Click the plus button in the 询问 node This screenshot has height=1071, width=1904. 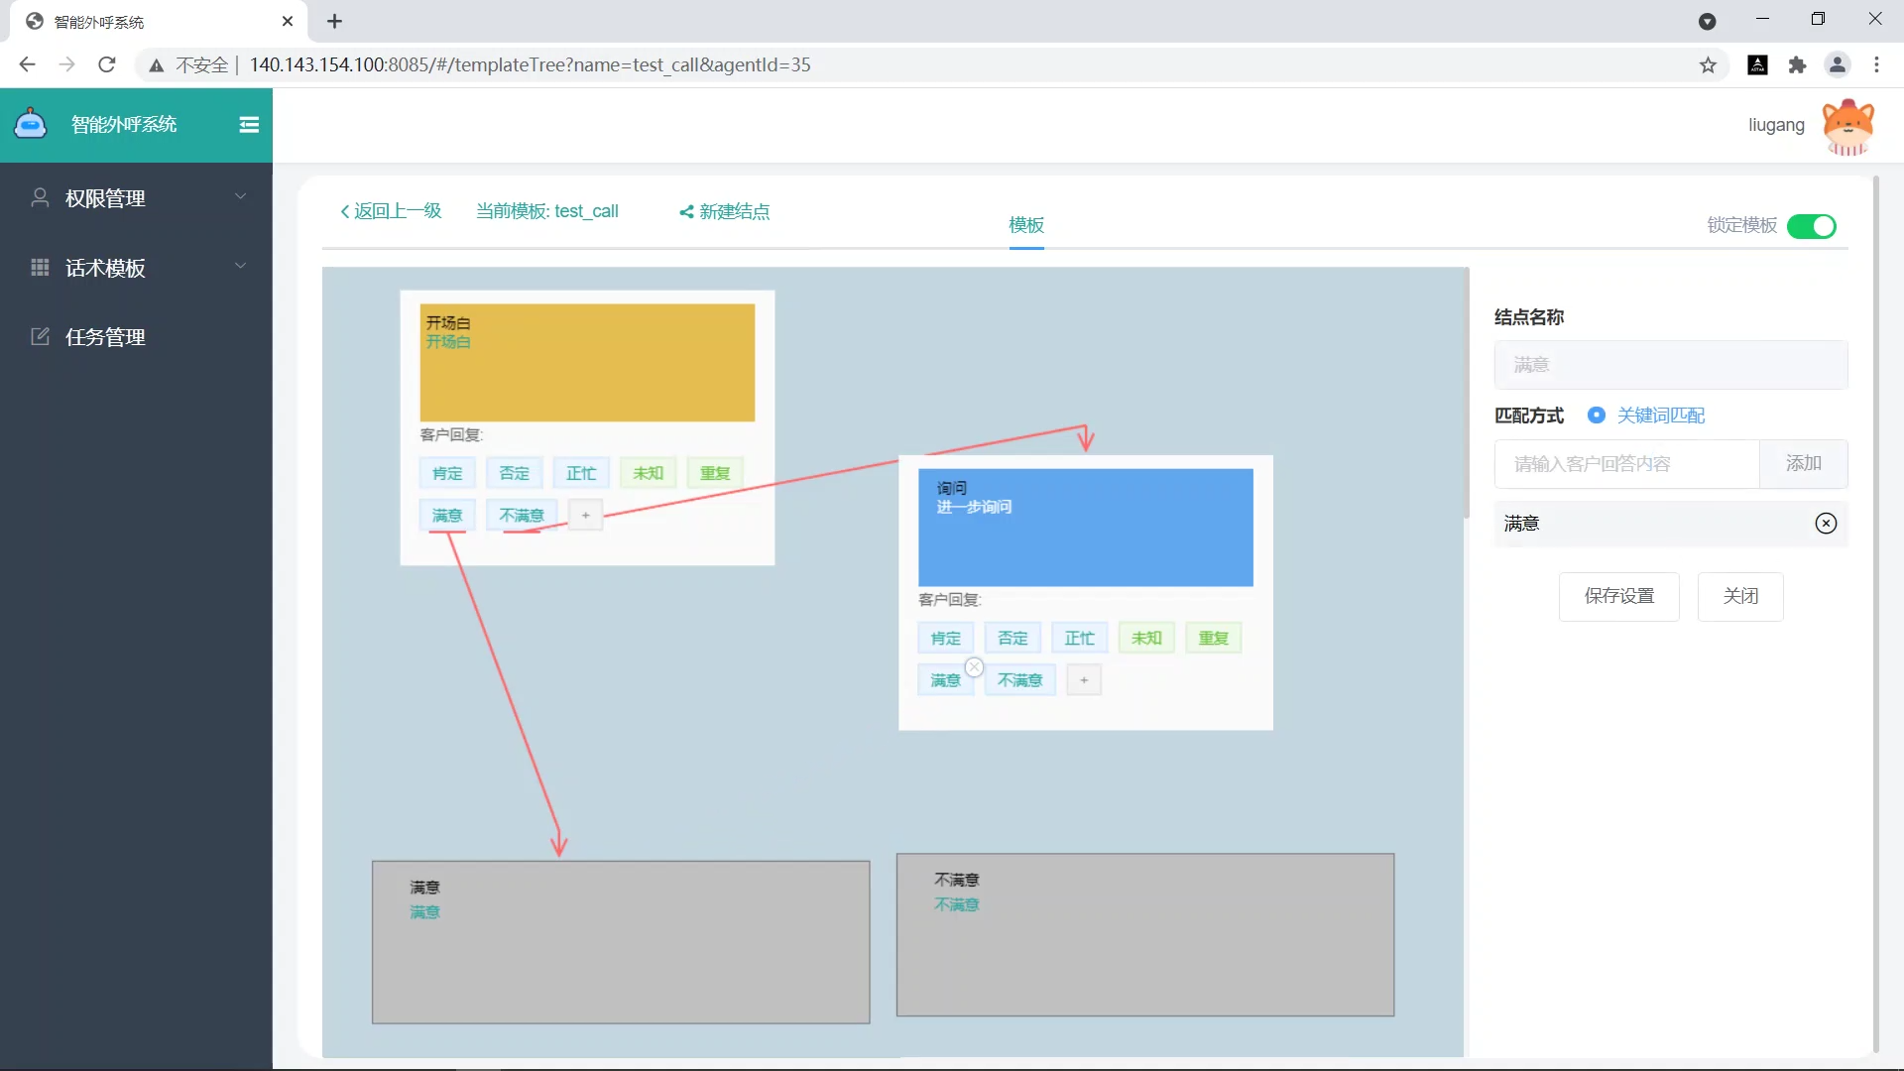(1084, 680)
